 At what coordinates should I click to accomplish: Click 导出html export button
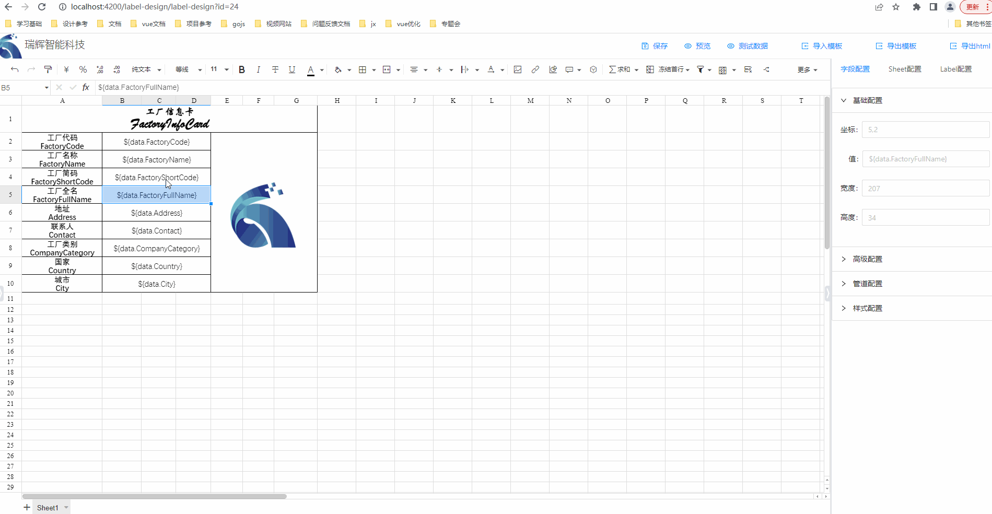coord(970,46)
